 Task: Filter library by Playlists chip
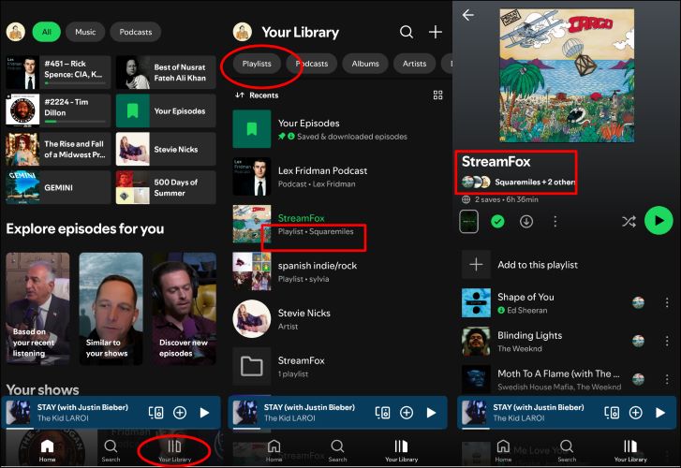(x=257, y=64)
